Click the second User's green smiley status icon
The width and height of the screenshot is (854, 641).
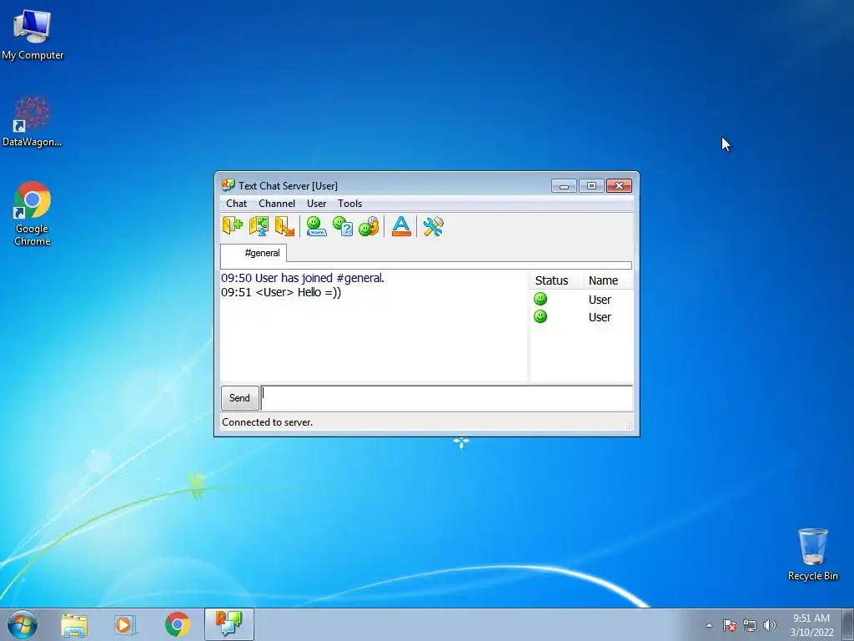click(x=540, y=316)
